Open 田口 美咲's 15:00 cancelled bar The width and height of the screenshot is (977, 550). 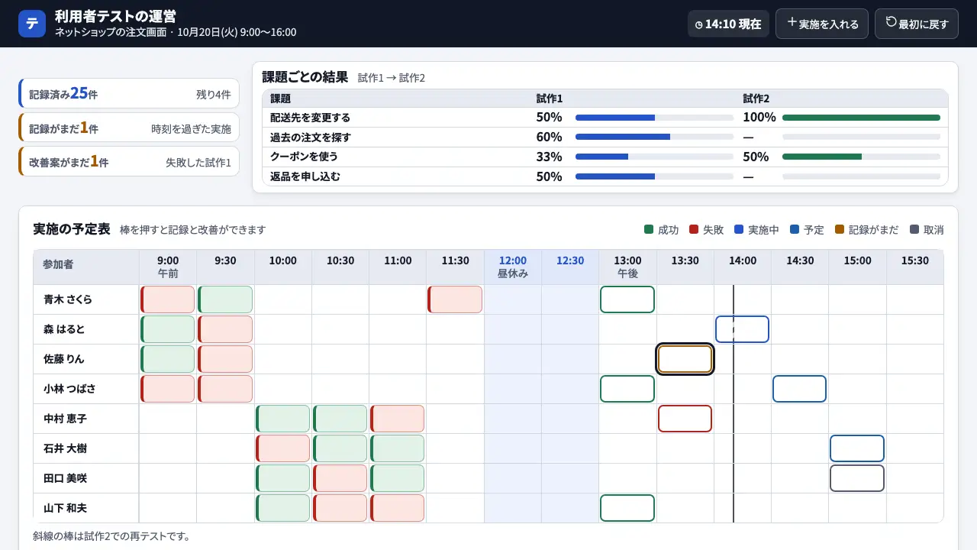click(857, 478)
